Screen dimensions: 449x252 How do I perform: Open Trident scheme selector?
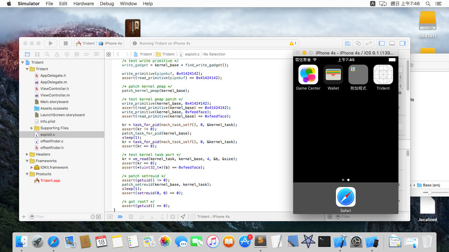click(85, 43)
